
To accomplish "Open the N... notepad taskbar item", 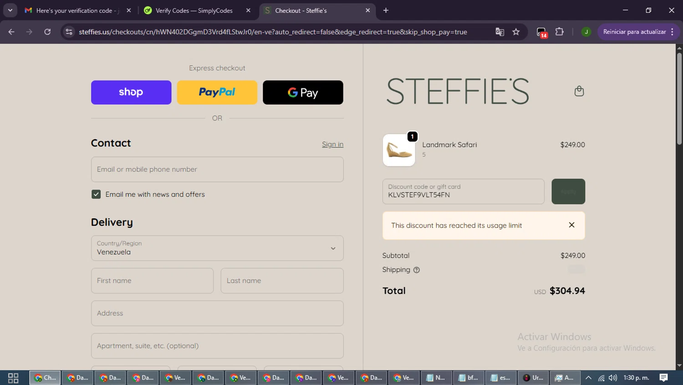I will 436,378.
